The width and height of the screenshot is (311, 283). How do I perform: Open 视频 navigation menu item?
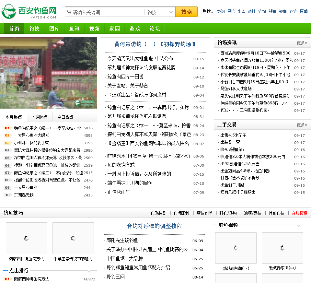pyautogui.click(x=94, y=29)
